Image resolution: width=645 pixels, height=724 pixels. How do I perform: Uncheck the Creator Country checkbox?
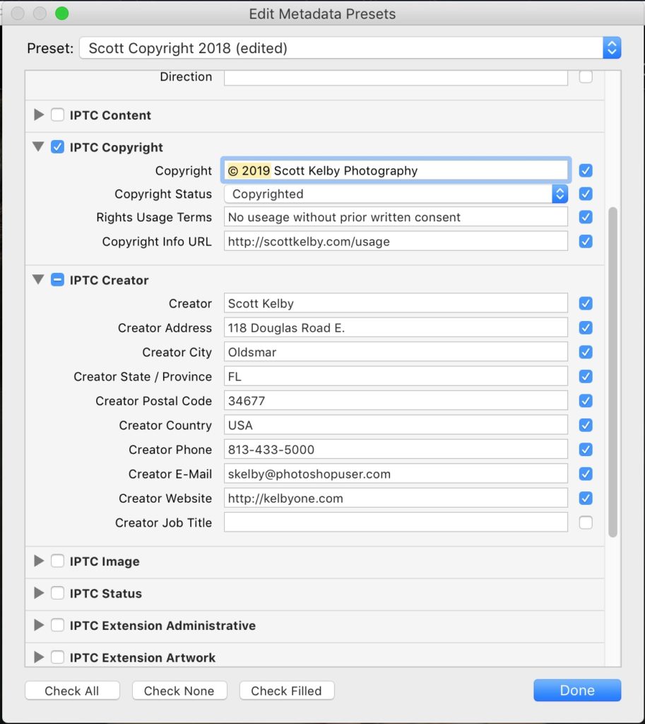point(586,425)
